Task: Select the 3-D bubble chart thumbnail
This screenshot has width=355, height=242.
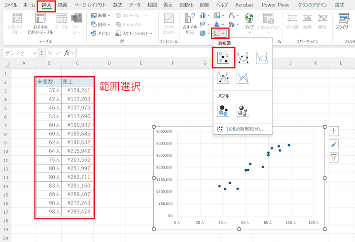Action: (x=243, y=111)
